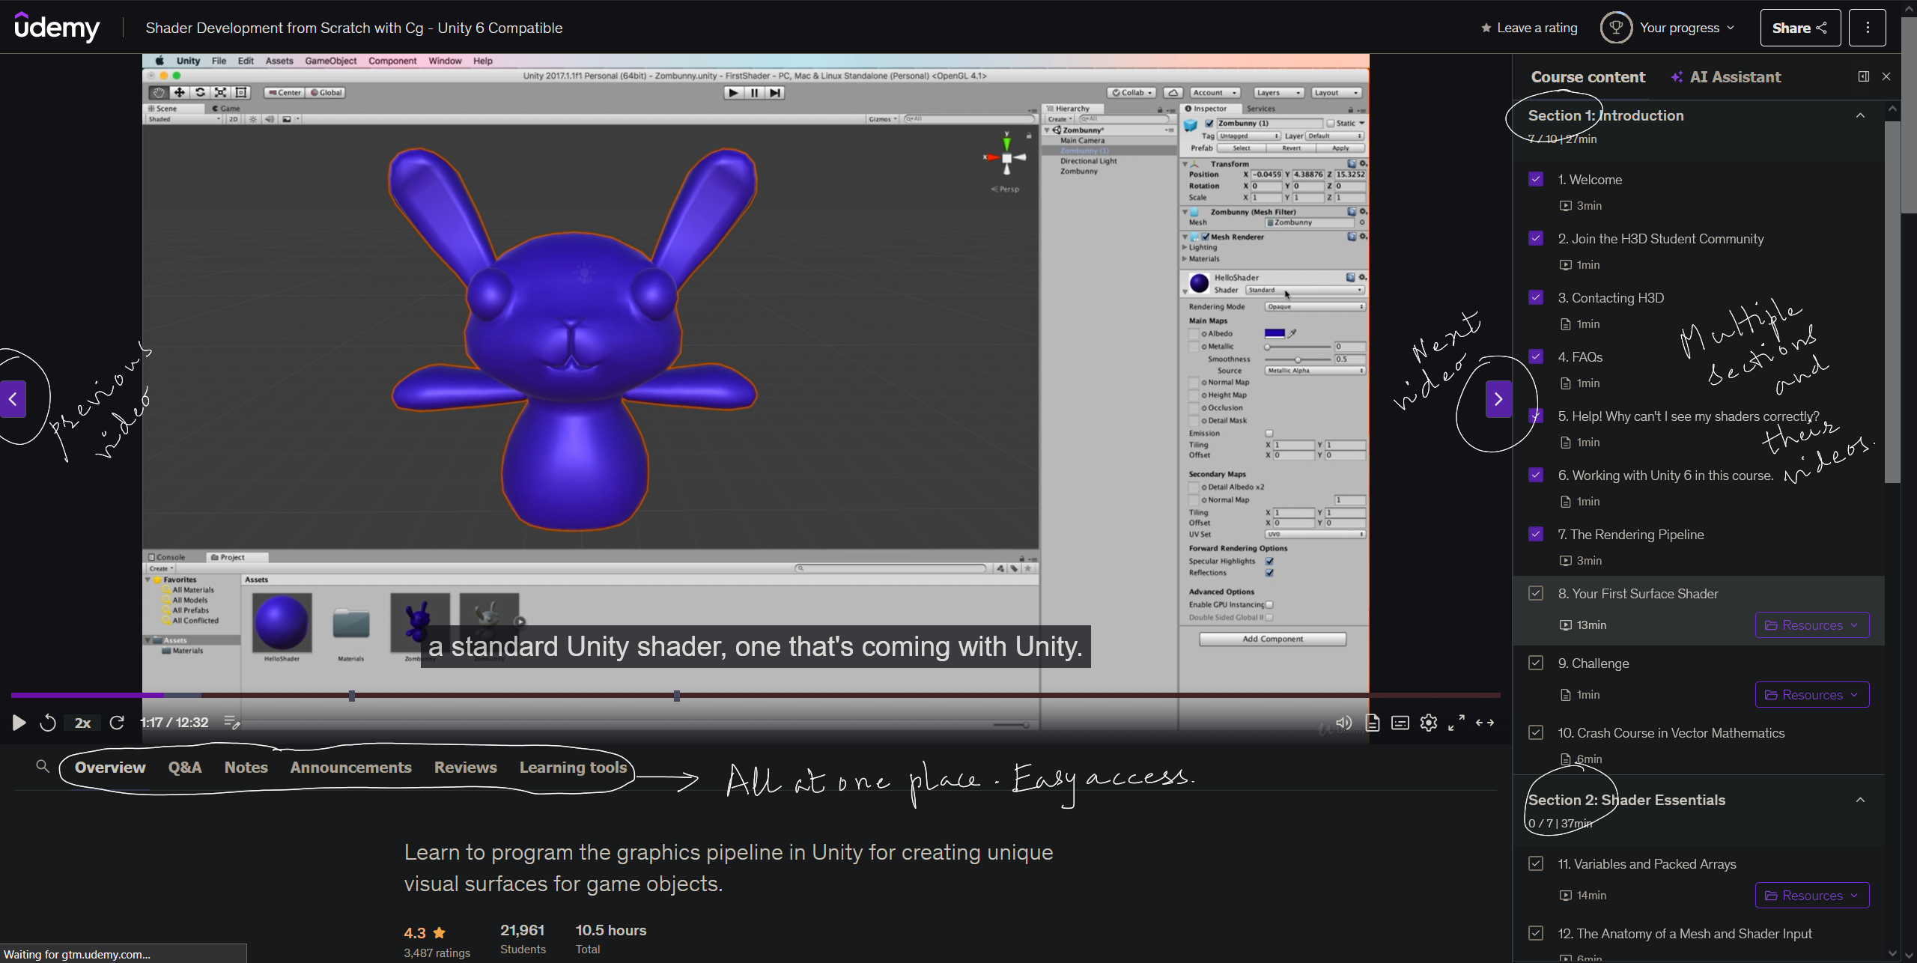Click the Share button
1917x963 pixels.
click(x=1799, y=28)
